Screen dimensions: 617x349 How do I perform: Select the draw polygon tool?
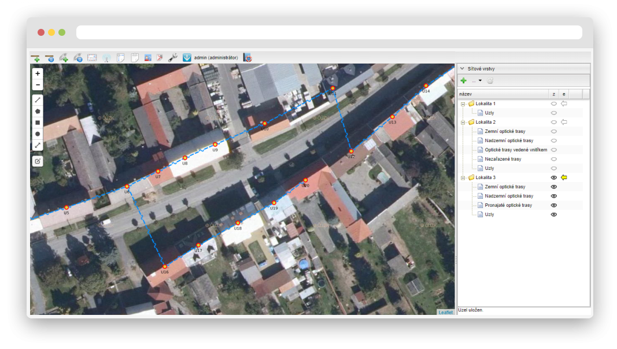click(38, 111)
